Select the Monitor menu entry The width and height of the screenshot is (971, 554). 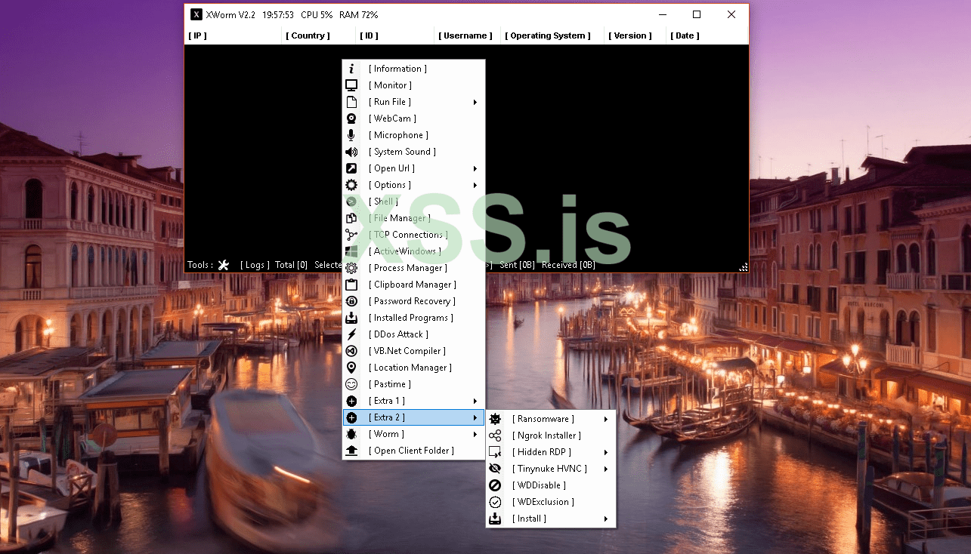point(390,85)
